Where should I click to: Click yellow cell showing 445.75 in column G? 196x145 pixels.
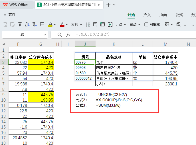pyautogui.click(x=41, y=95)
